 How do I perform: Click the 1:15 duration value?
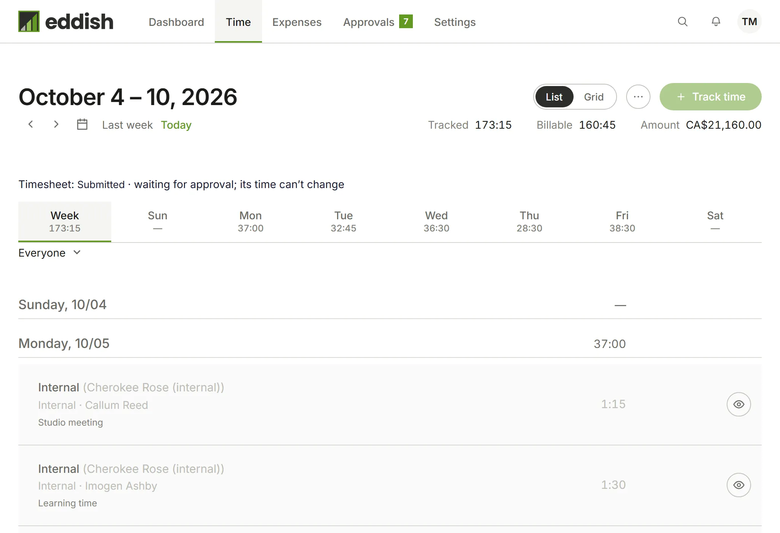(613, 404)
